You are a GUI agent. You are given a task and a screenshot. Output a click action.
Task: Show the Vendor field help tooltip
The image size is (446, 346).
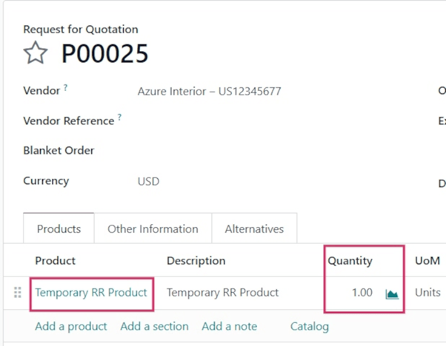click(x=65, y=88)
